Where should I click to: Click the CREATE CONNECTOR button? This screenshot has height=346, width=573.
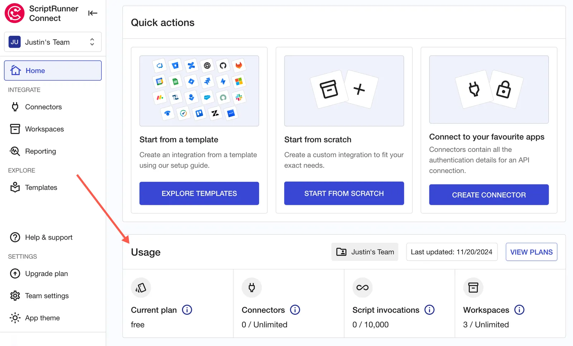tap(489, 195)
